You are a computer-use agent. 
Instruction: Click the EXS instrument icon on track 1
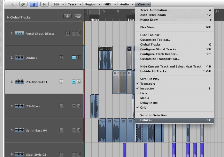click(19, 33)
